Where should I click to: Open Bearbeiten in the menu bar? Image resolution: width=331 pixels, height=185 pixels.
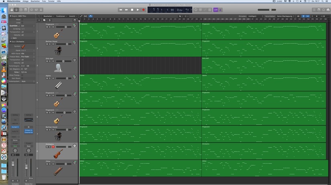[35, 1]
